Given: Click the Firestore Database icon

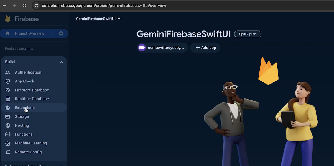Looking at the screenshot, I should pyautogui.click(x=8, y=90).
